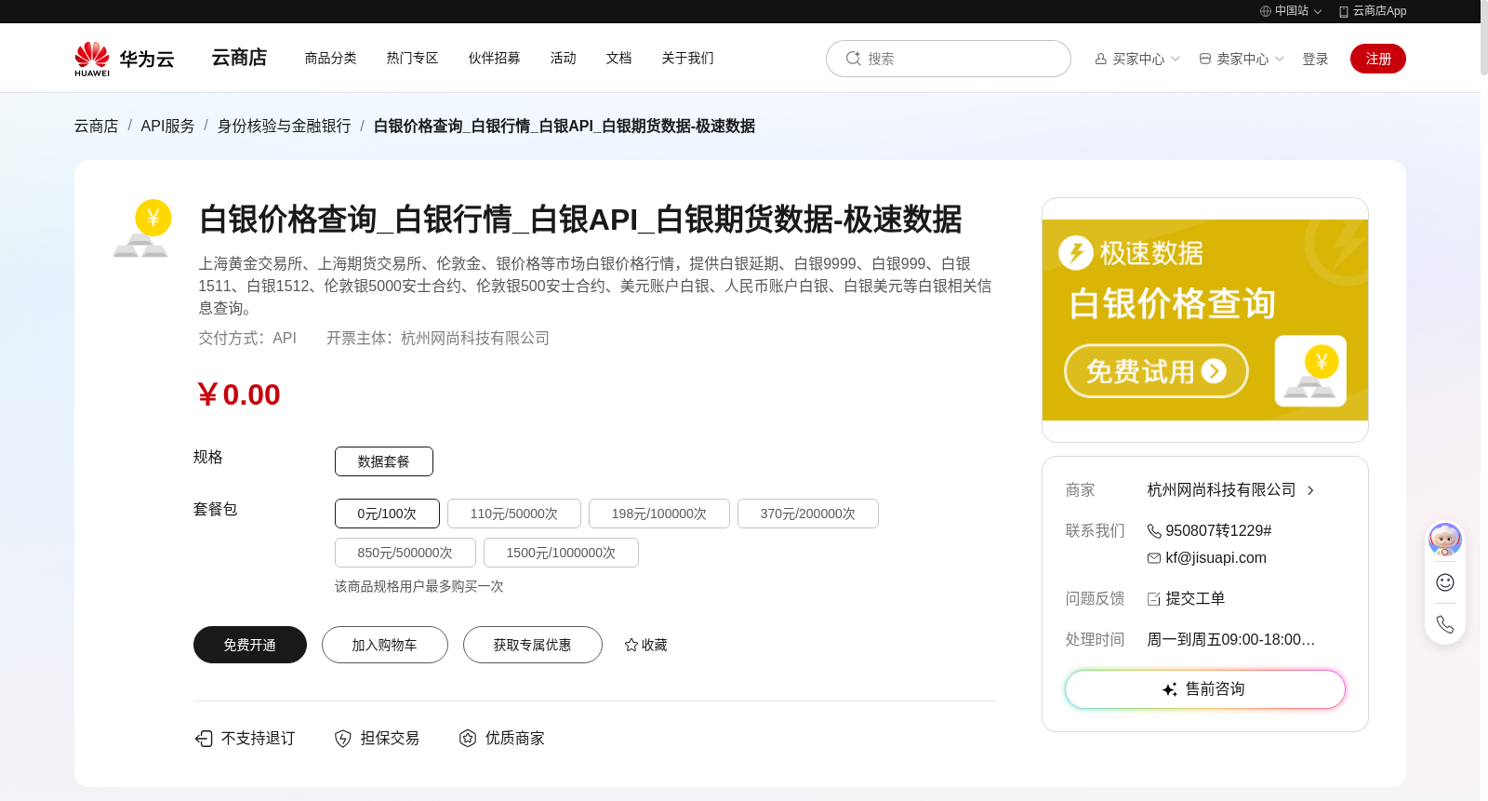Click the star favorite icon 收藏
Viewport: 1488px width, 801px height.
pos(631,645)
